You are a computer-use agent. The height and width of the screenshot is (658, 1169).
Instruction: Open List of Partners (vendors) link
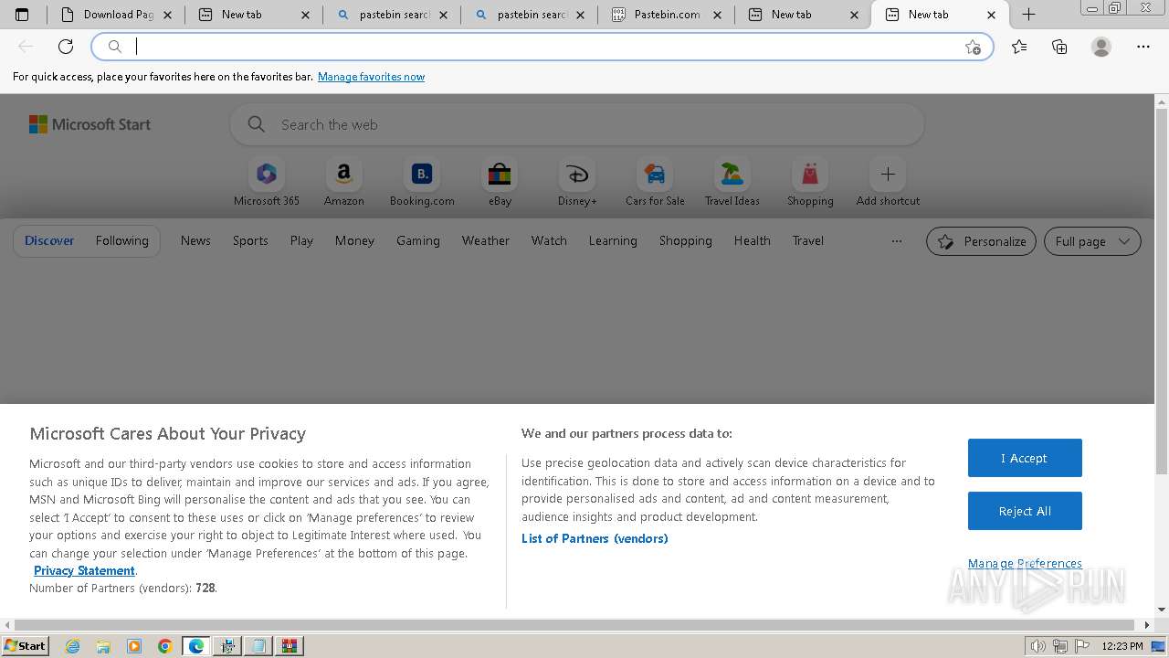click(595, 539)
